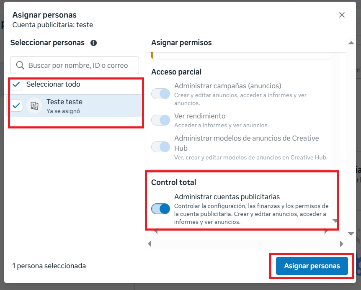Click the info icon beside Seleccionar personas
361x290 pixels.
[93, 43]
